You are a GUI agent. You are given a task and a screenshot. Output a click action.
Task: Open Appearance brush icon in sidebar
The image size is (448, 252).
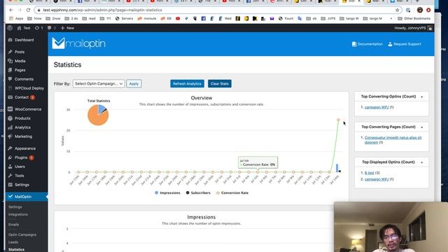point(10,148)
